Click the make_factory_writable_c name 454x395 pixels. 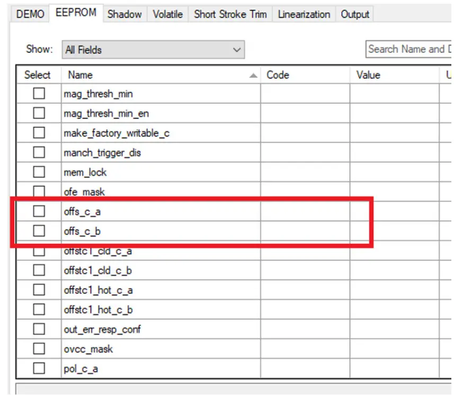tap(117, 133)
